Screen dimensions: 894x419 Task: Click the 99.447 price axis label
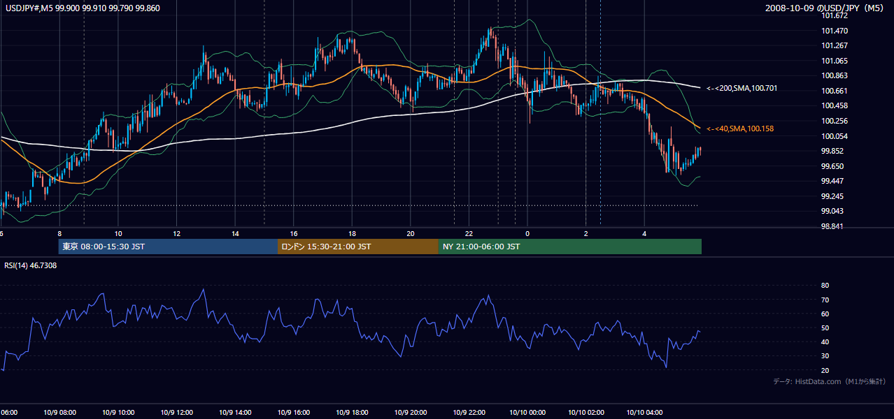(833, 182)
